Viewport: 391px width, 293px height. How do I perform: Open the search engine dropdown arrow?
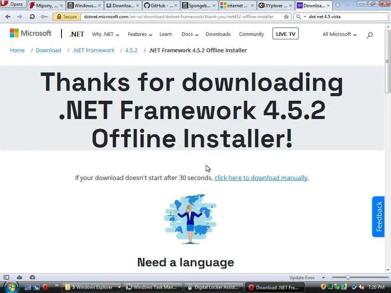tap(305, 17)
